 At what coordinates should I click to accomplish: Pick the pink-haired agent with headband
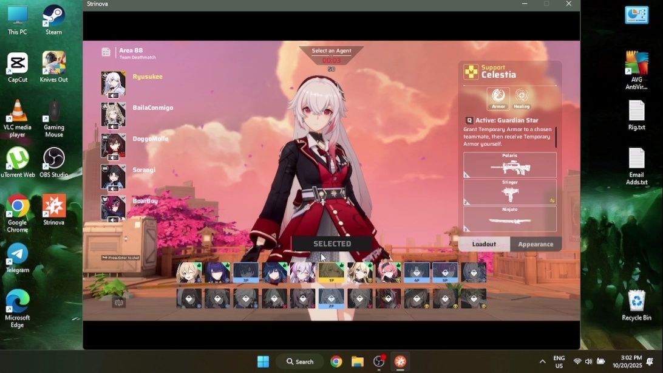tap(388, 272)
